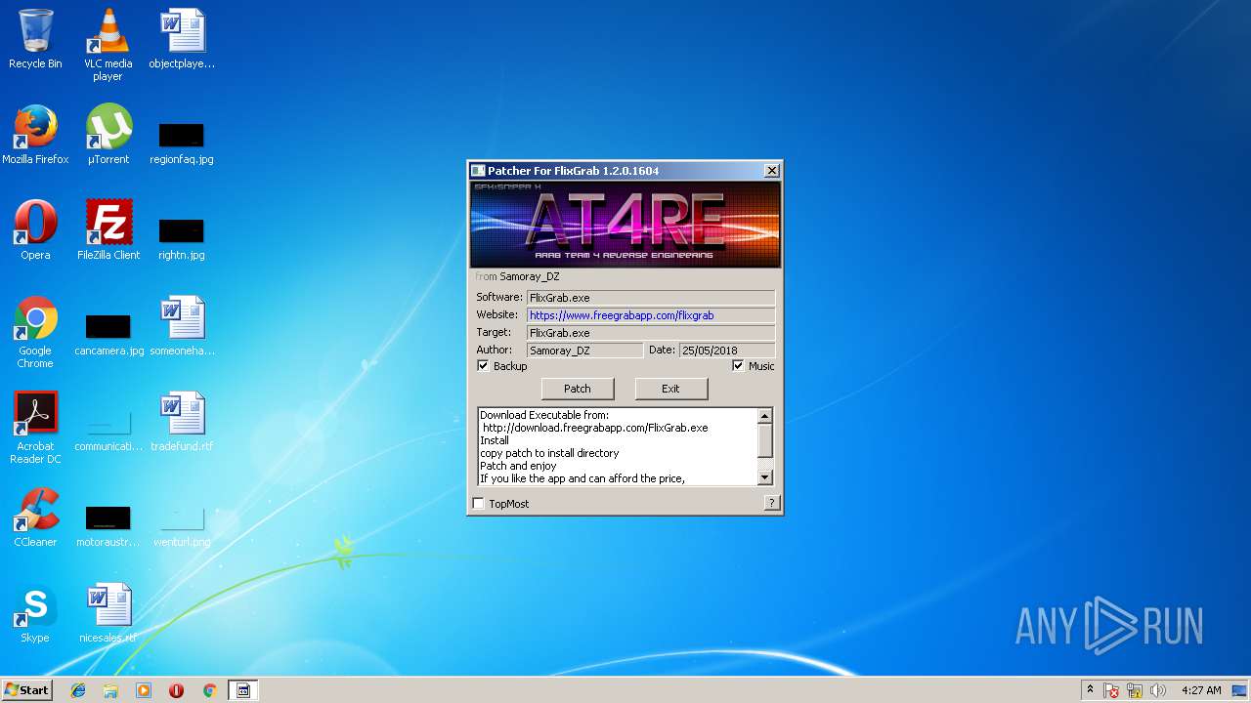Click the Software field FlixGrab.exe

click(x=651, y=298)
